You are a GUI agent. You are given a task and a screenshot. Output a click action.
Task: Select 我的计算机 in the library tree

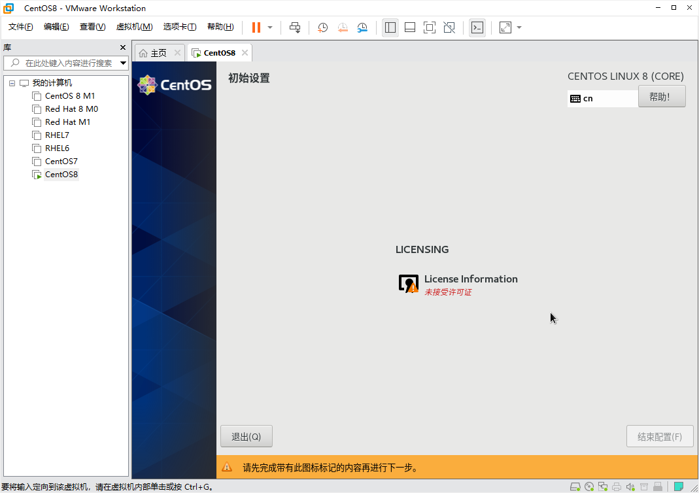[x=52, y=83]
